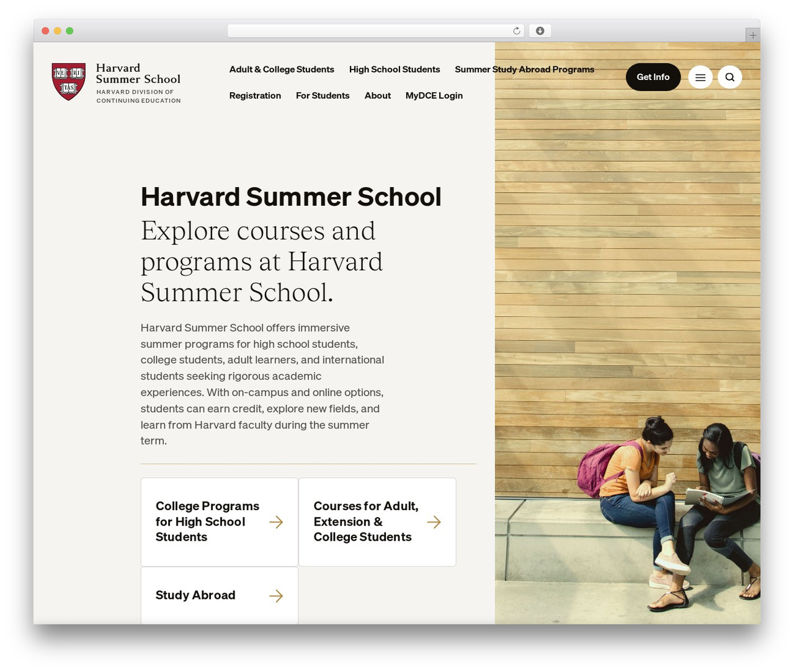Go to MyDCE Login
794x672 pixels.
(x=434, y=95)
